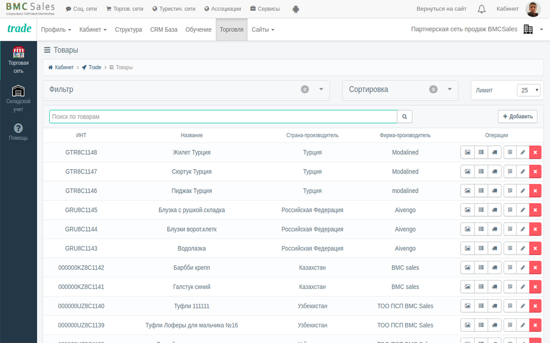Click QR-grid icon for Галстук синий

click(510, 287)
